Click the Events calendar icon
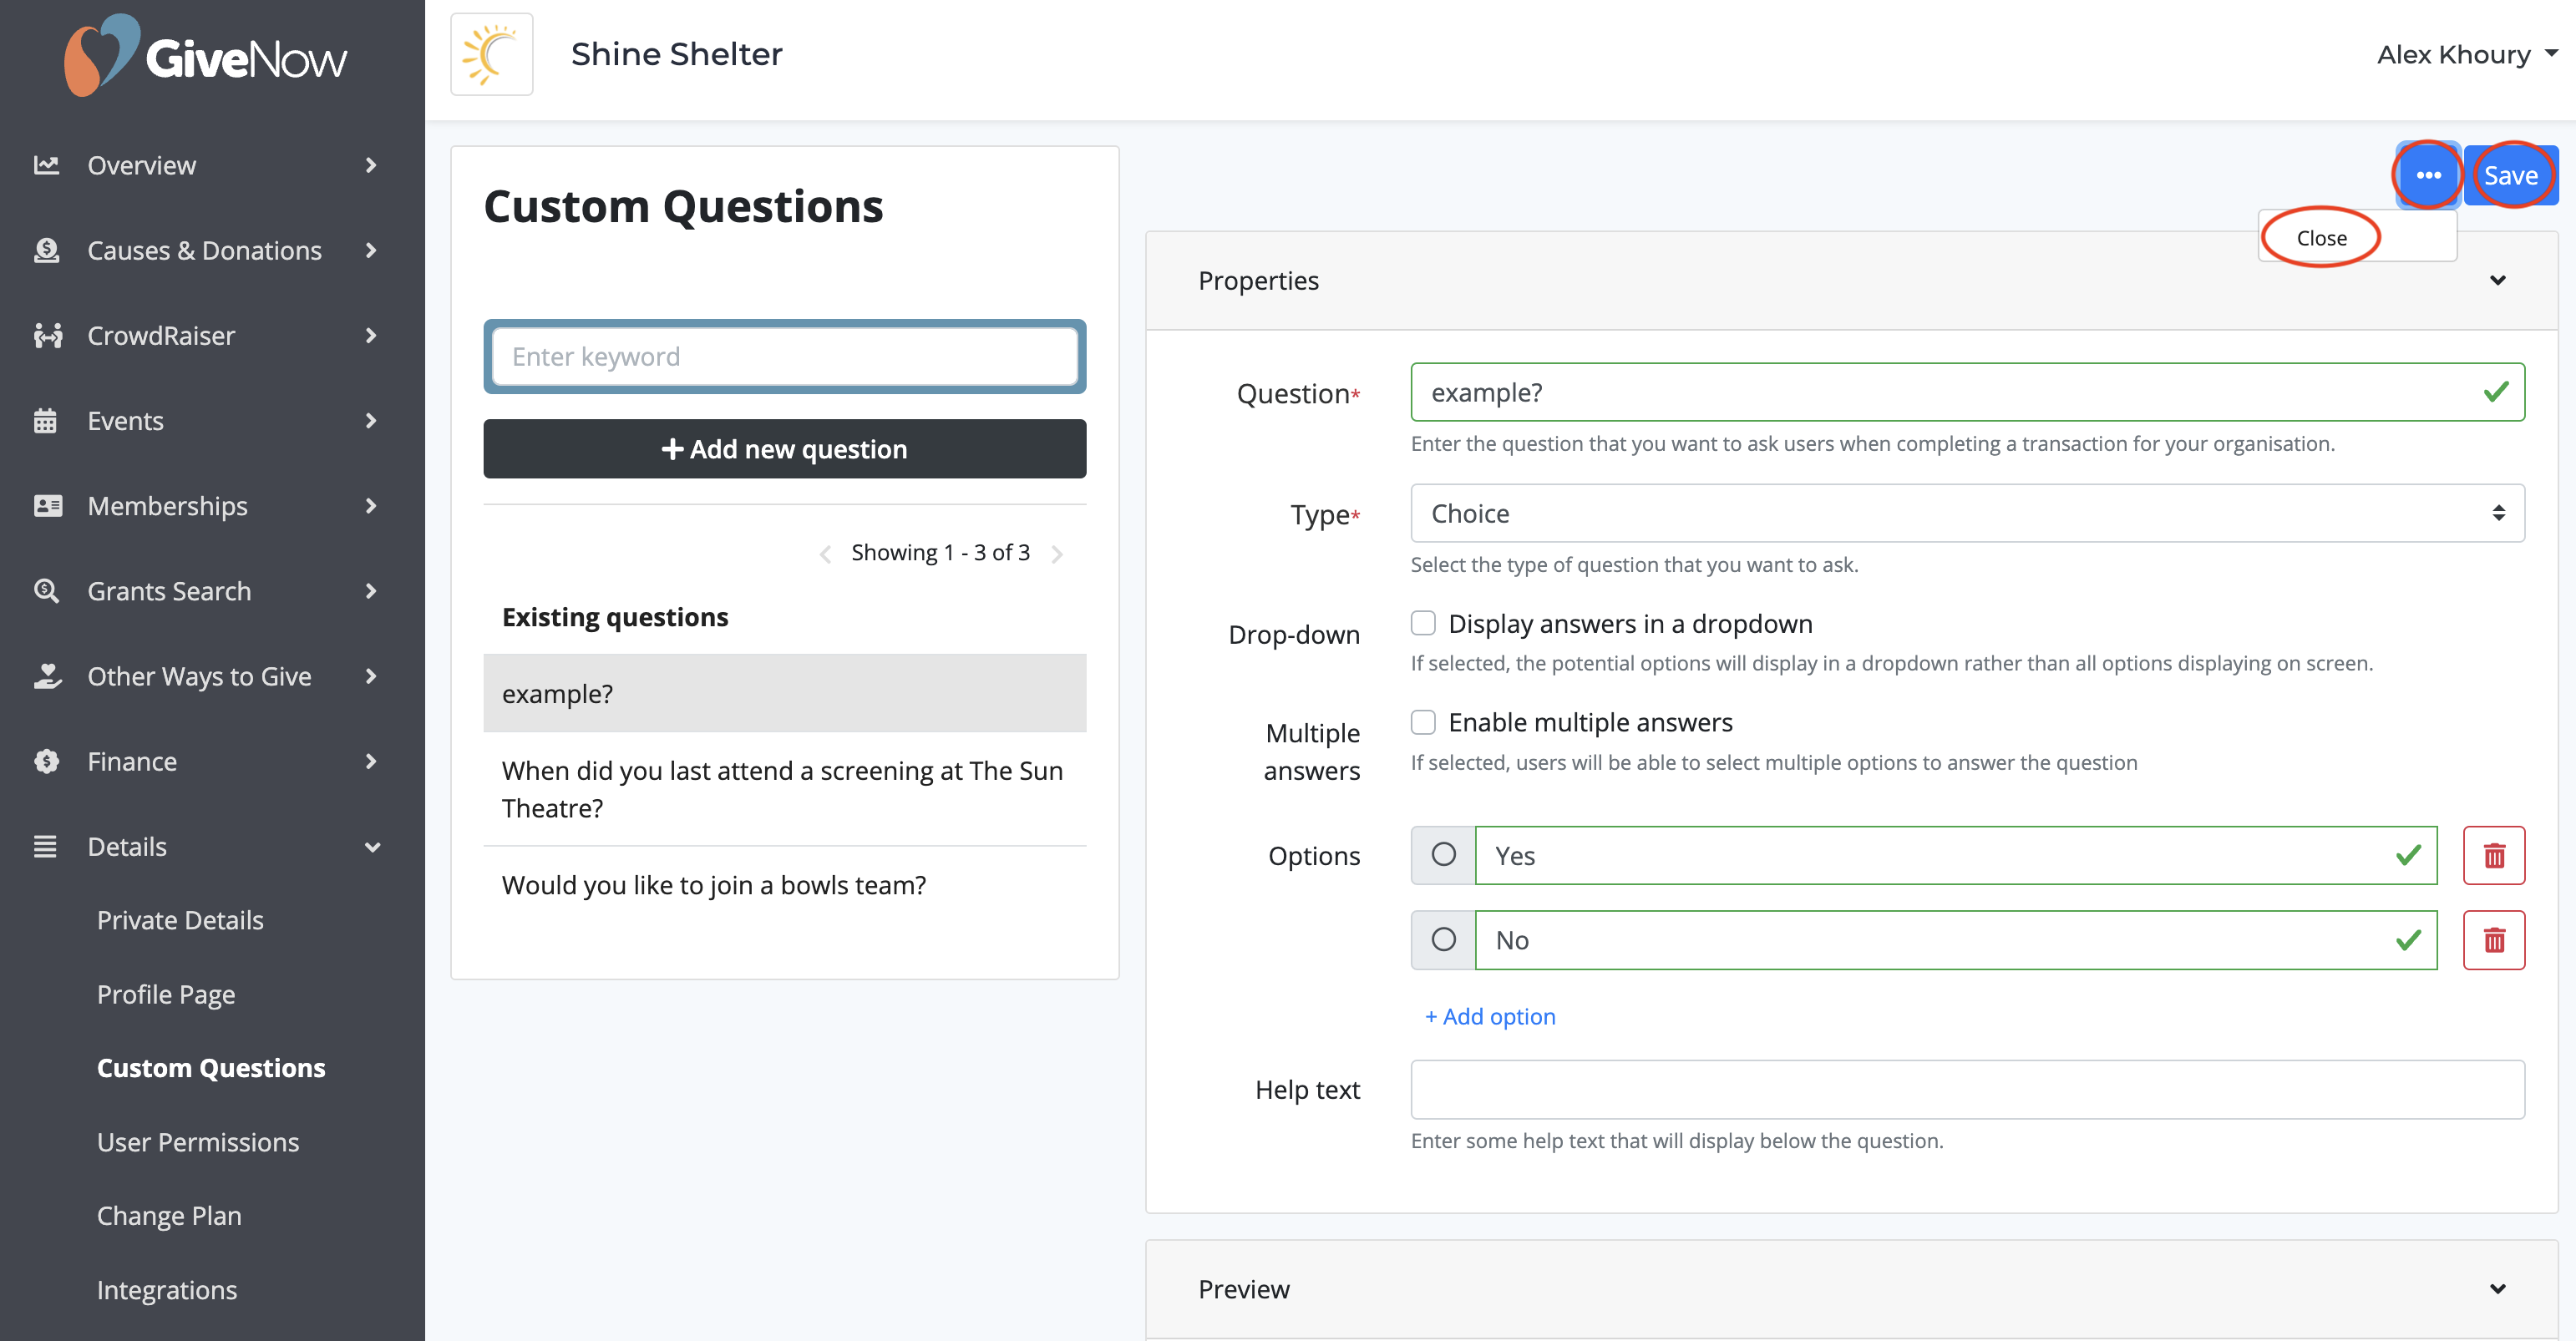The height and width of the screenshot is (1341, 2576). [x=45, y=420]
